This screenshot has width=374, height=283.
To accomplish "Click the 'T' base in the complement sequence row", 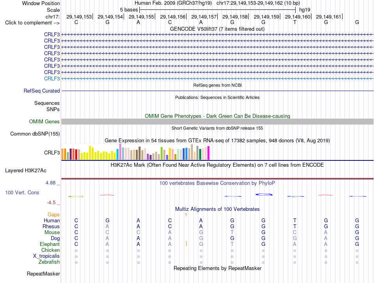I will pyautogui.click(x=295, y=22).
